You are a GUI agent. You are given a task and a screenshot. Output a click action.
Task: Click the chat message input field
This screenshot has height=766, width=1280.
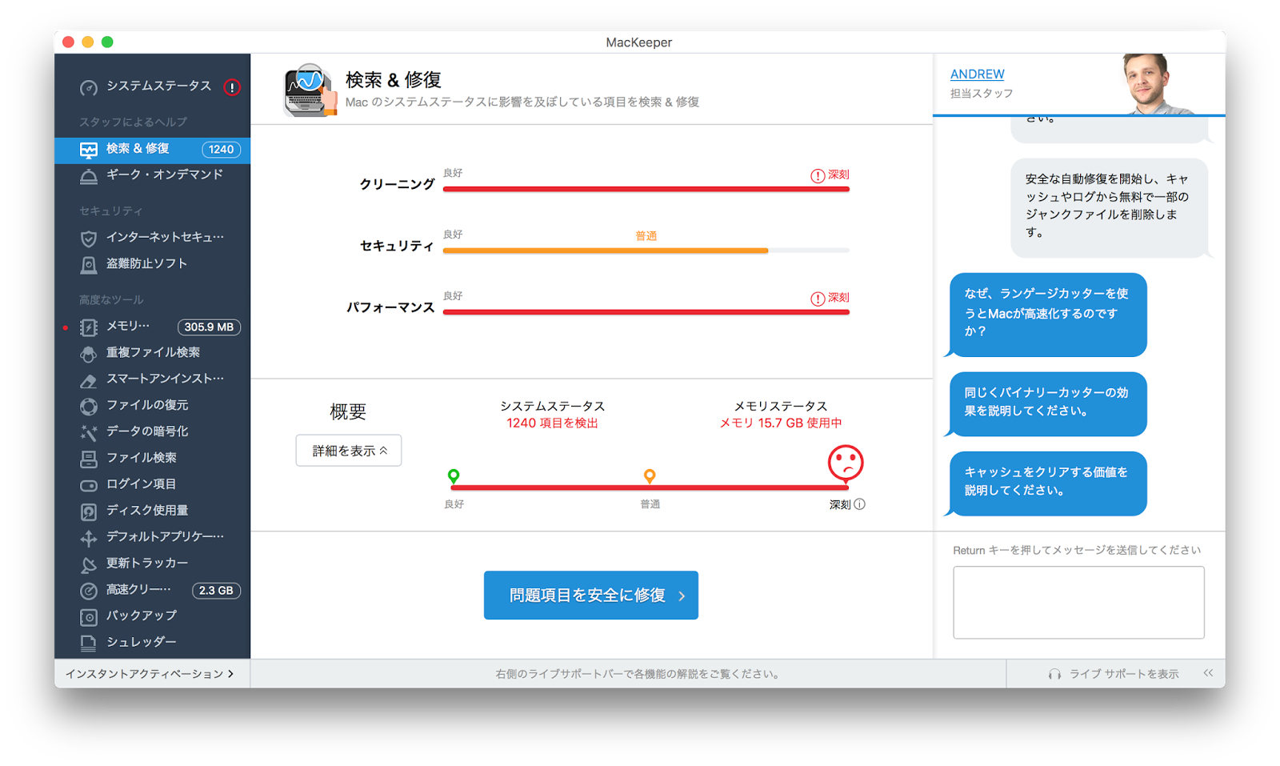click(1078, 603)
